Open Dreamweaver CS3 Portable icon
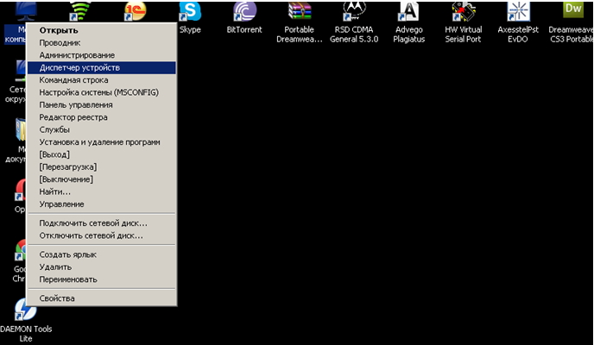The height and width of the screenshot is (345, 594). [572, 12]
